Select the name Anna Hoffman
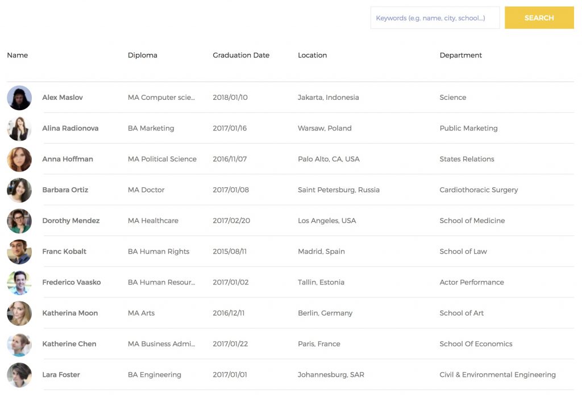Screen dimensions: 582x395 point(68,159)
